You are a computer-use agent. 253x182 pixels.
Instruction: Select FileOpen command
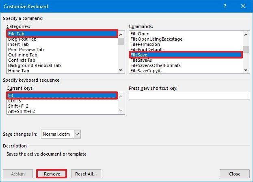coord(186,34)
